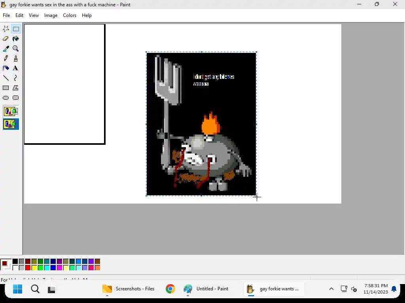Pick the pure blue swatch
Viewport: 405px width, 303px height.
point(53,268)
